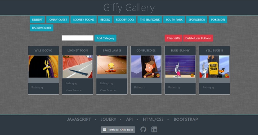Play the Wile E Coyote gif thumbnail
The width and height of the screenshot is (258, 135).
tap(44, 67)
